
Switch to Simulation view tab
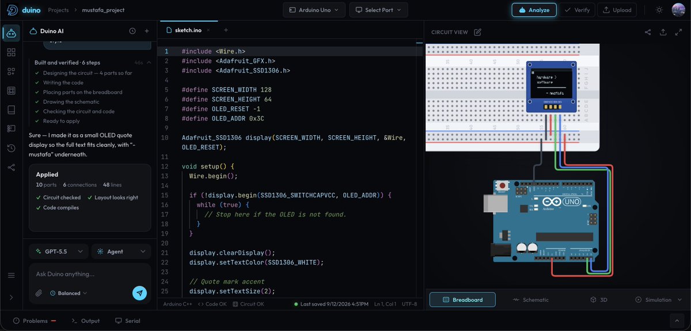coord(654,300)
